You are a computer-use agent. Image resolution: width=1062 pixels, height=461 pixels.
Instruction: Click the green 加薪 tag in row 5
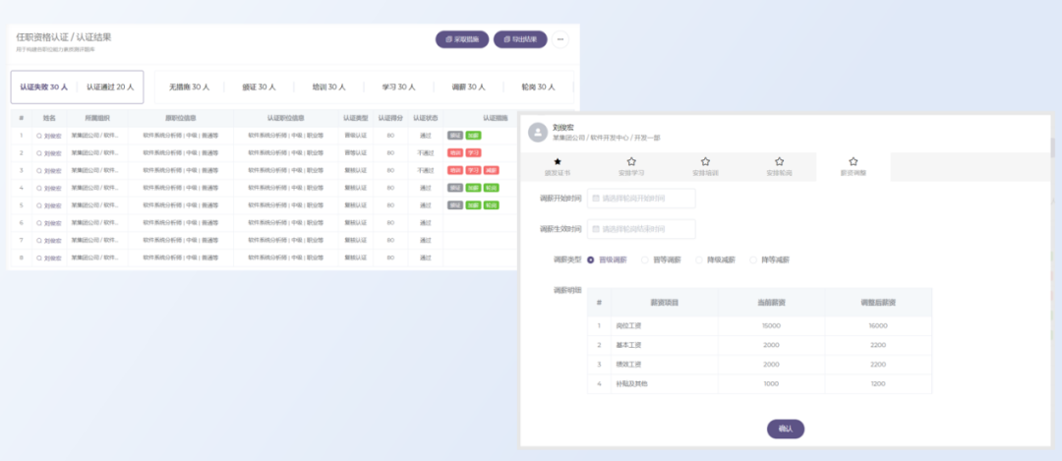[x=473, y=205]
